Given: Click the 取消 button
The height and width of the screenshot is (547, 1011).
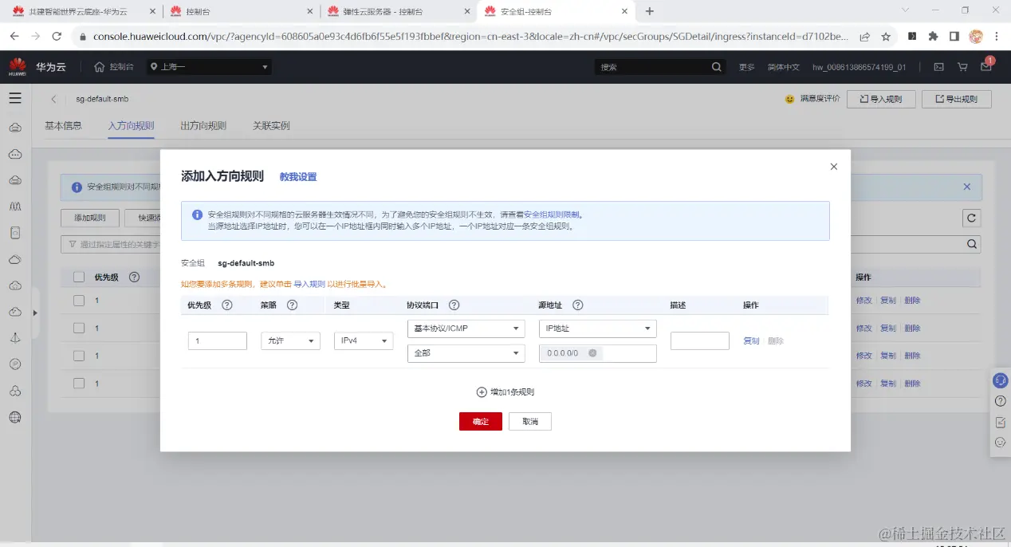Looking at the screenshot, I should pyautogui.click(x=530, y=421).
